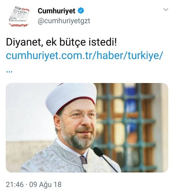The image size is (174, 189).
Task: Select the tweet text "Diyanet, ek bütçe istedi!"
Action: (x=61, y=42)
